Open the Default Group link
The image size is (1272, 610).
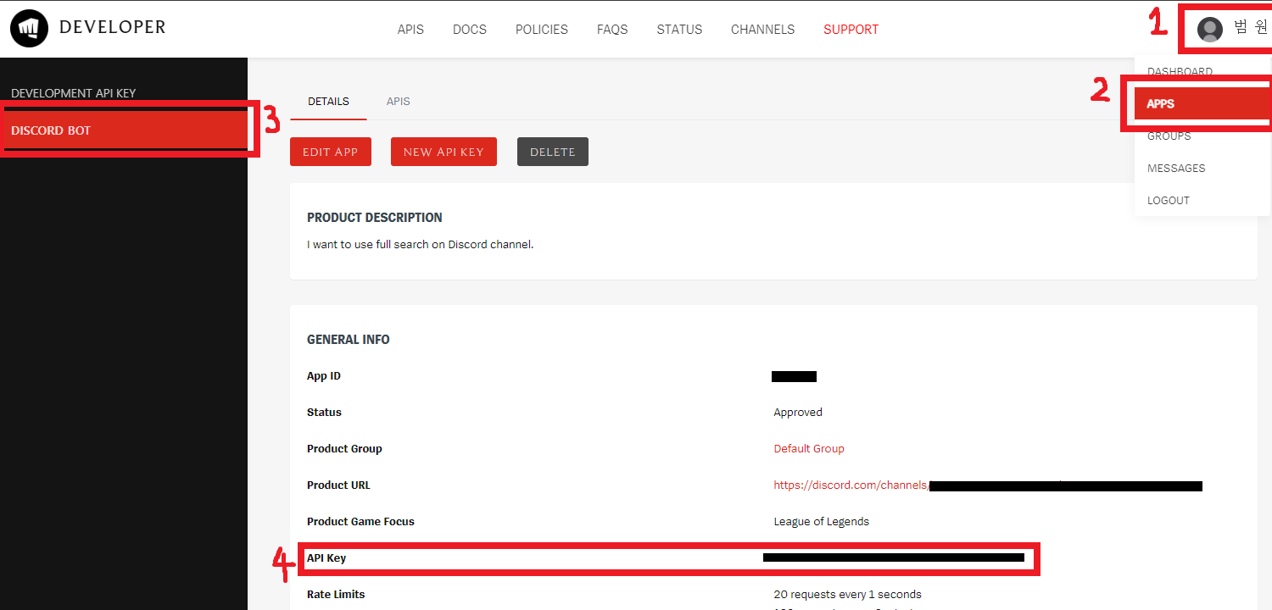pyautogui.click(x=809, y=449)
